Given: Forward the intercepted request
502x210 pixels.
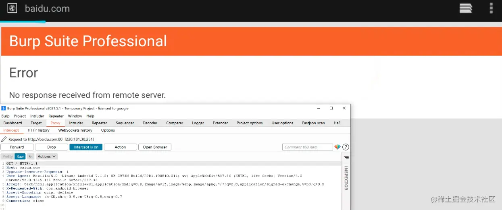Looking at the screenshot, I should click(x=17, y=147).
